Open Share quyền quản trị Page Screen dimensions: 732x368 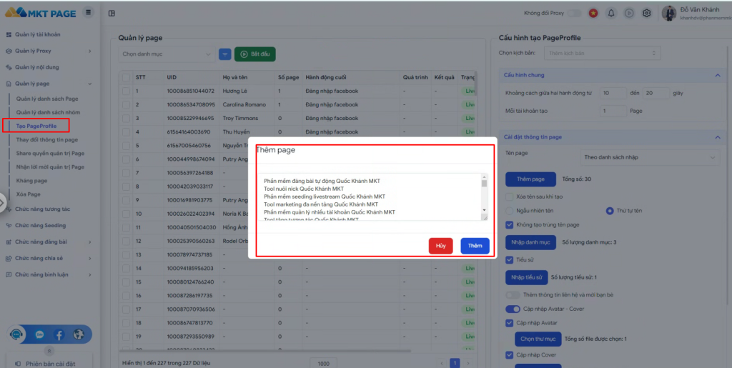coord(51,153)
